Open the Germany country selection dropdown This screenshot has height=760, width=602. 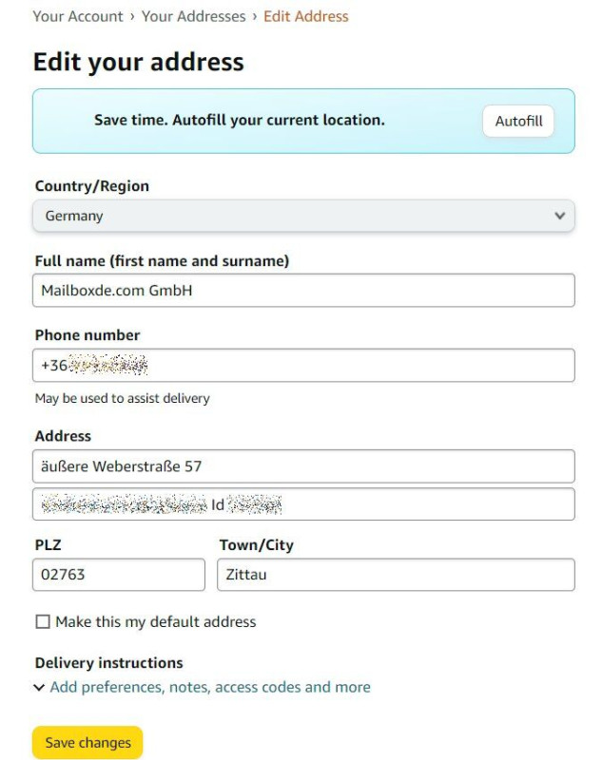[x=303, y=216]
